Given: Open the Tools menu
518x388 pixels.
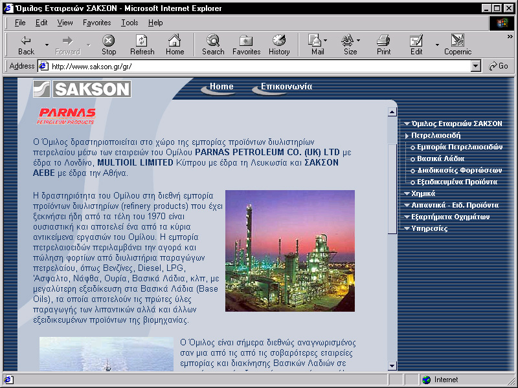Looking at the screenshot, I should [x=129, y=23].
